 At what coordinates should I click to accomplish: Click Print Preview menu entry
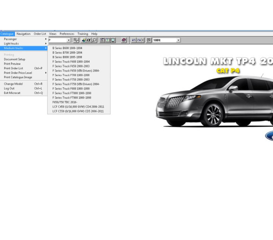[x=13, y=64]
